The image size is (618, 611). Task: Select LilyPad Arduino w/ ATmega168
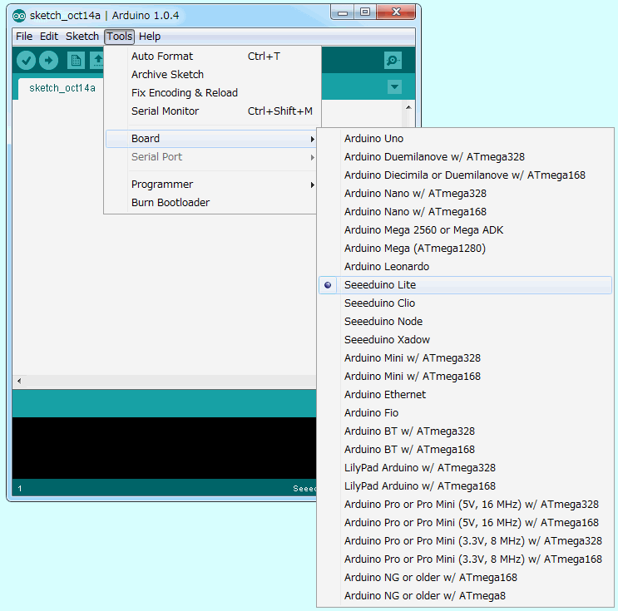(x=465, y=486)
